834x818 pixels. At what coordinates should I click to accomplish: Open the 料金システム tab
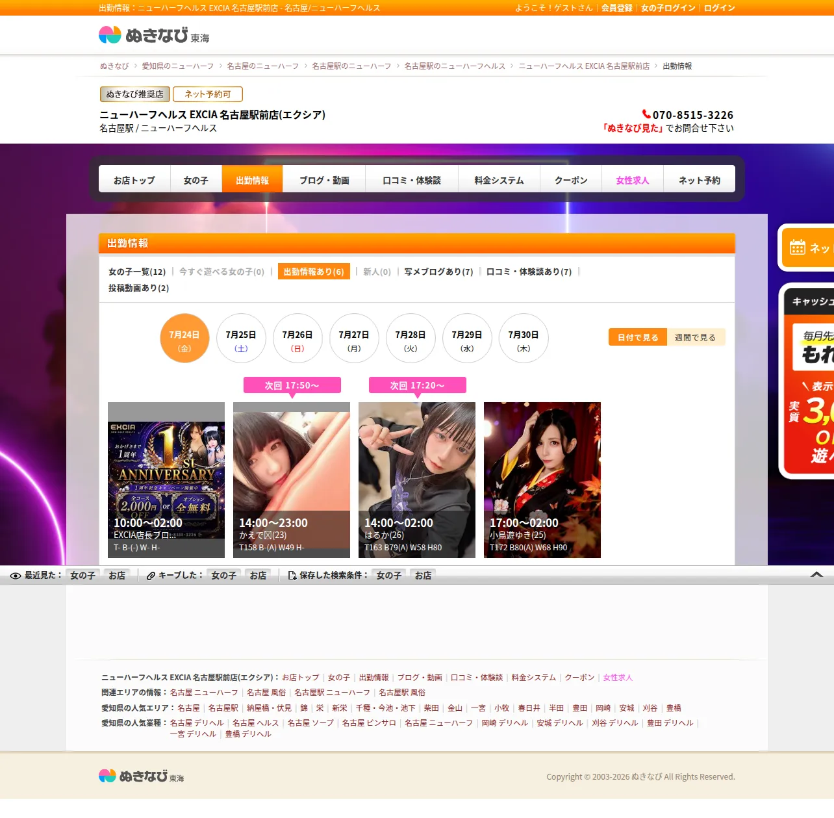499,179
